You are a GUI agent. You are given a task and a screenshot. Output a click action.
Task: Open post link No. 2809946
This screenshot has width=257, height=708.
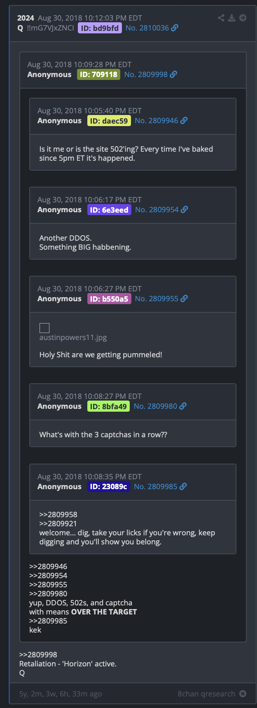click(157, 120)
